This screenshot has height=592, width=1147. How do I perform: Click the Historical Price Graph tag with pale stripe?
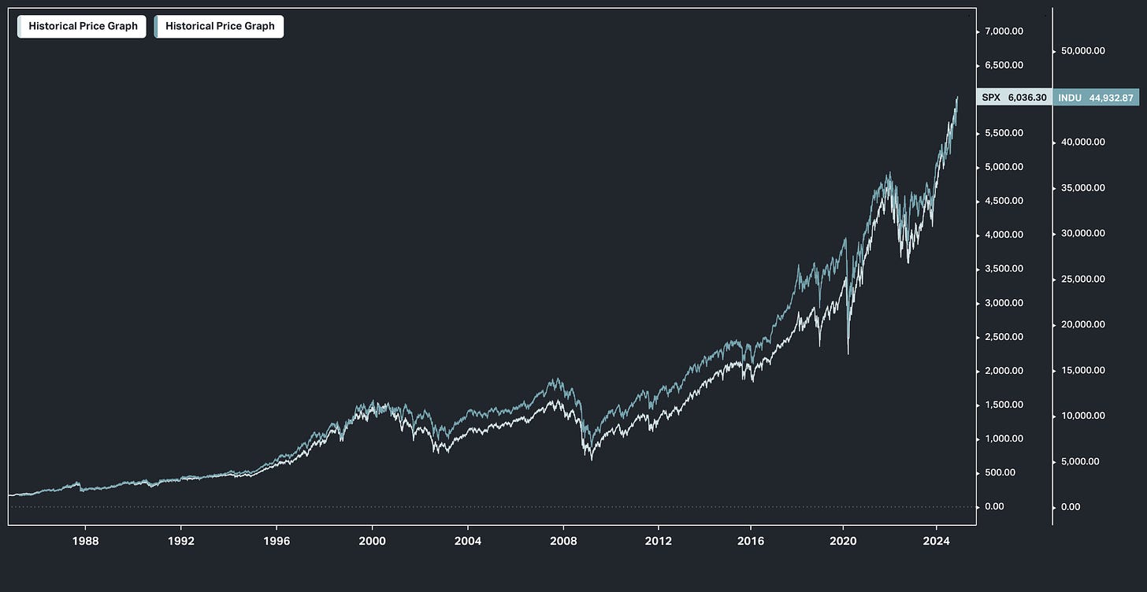tap(82, 26)
